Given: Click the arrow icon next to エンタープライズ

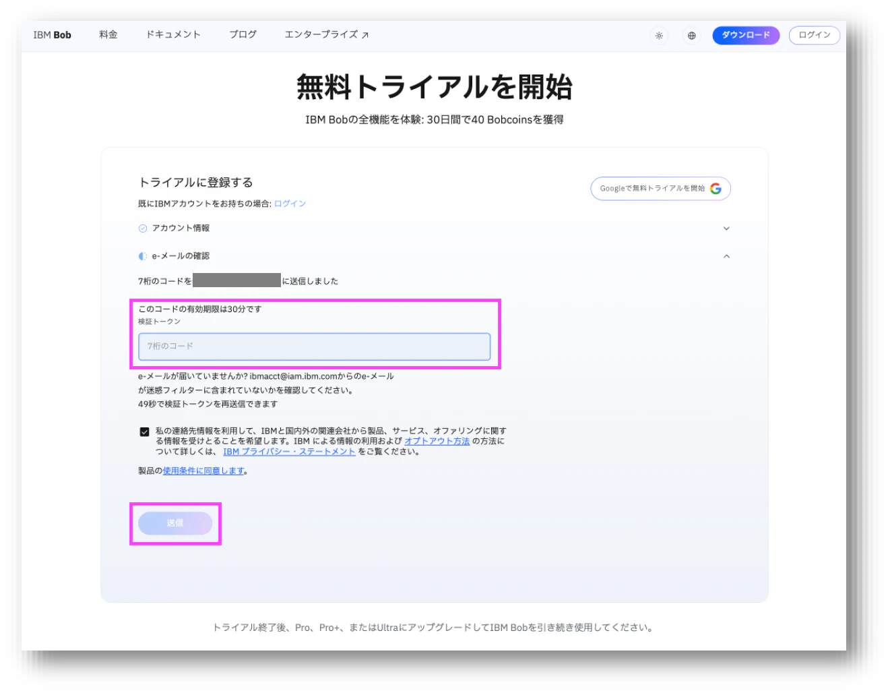Looking at the screenshot, I should pos(365,35).
